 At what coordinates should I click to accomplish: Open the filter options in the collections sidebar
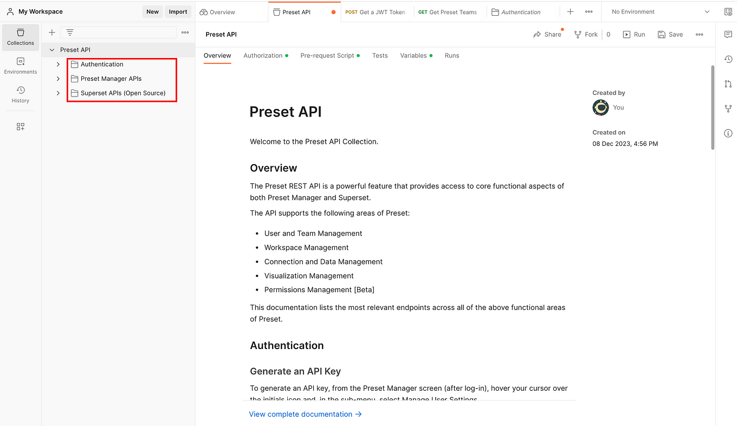[x=70, y=33]
